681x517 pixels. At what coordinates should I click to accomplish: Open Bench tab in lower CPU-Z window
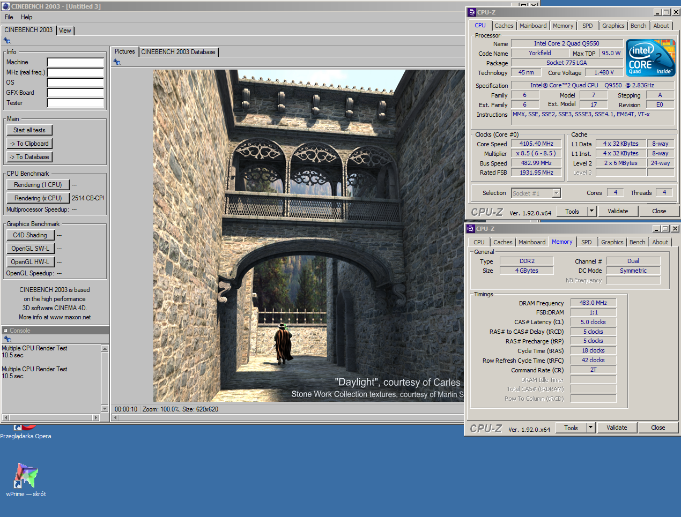click(638, 242)
